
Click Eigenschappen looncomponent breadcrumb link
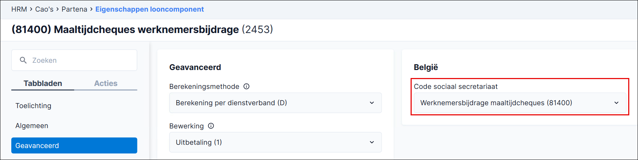149,9
